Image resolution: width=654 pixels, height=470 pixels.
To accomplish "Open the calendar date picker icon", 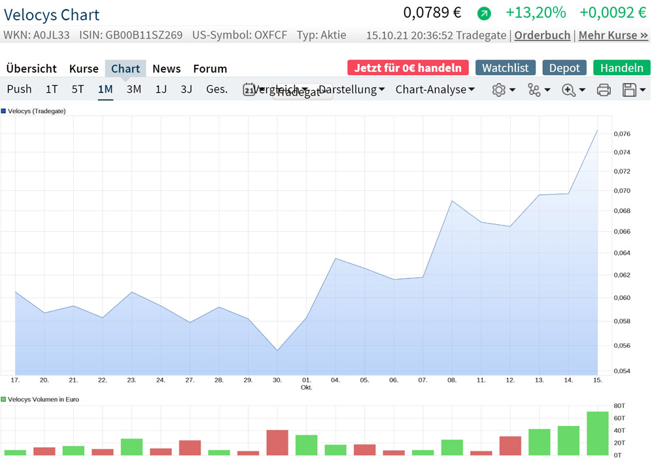I will click(x=249, y=90).
